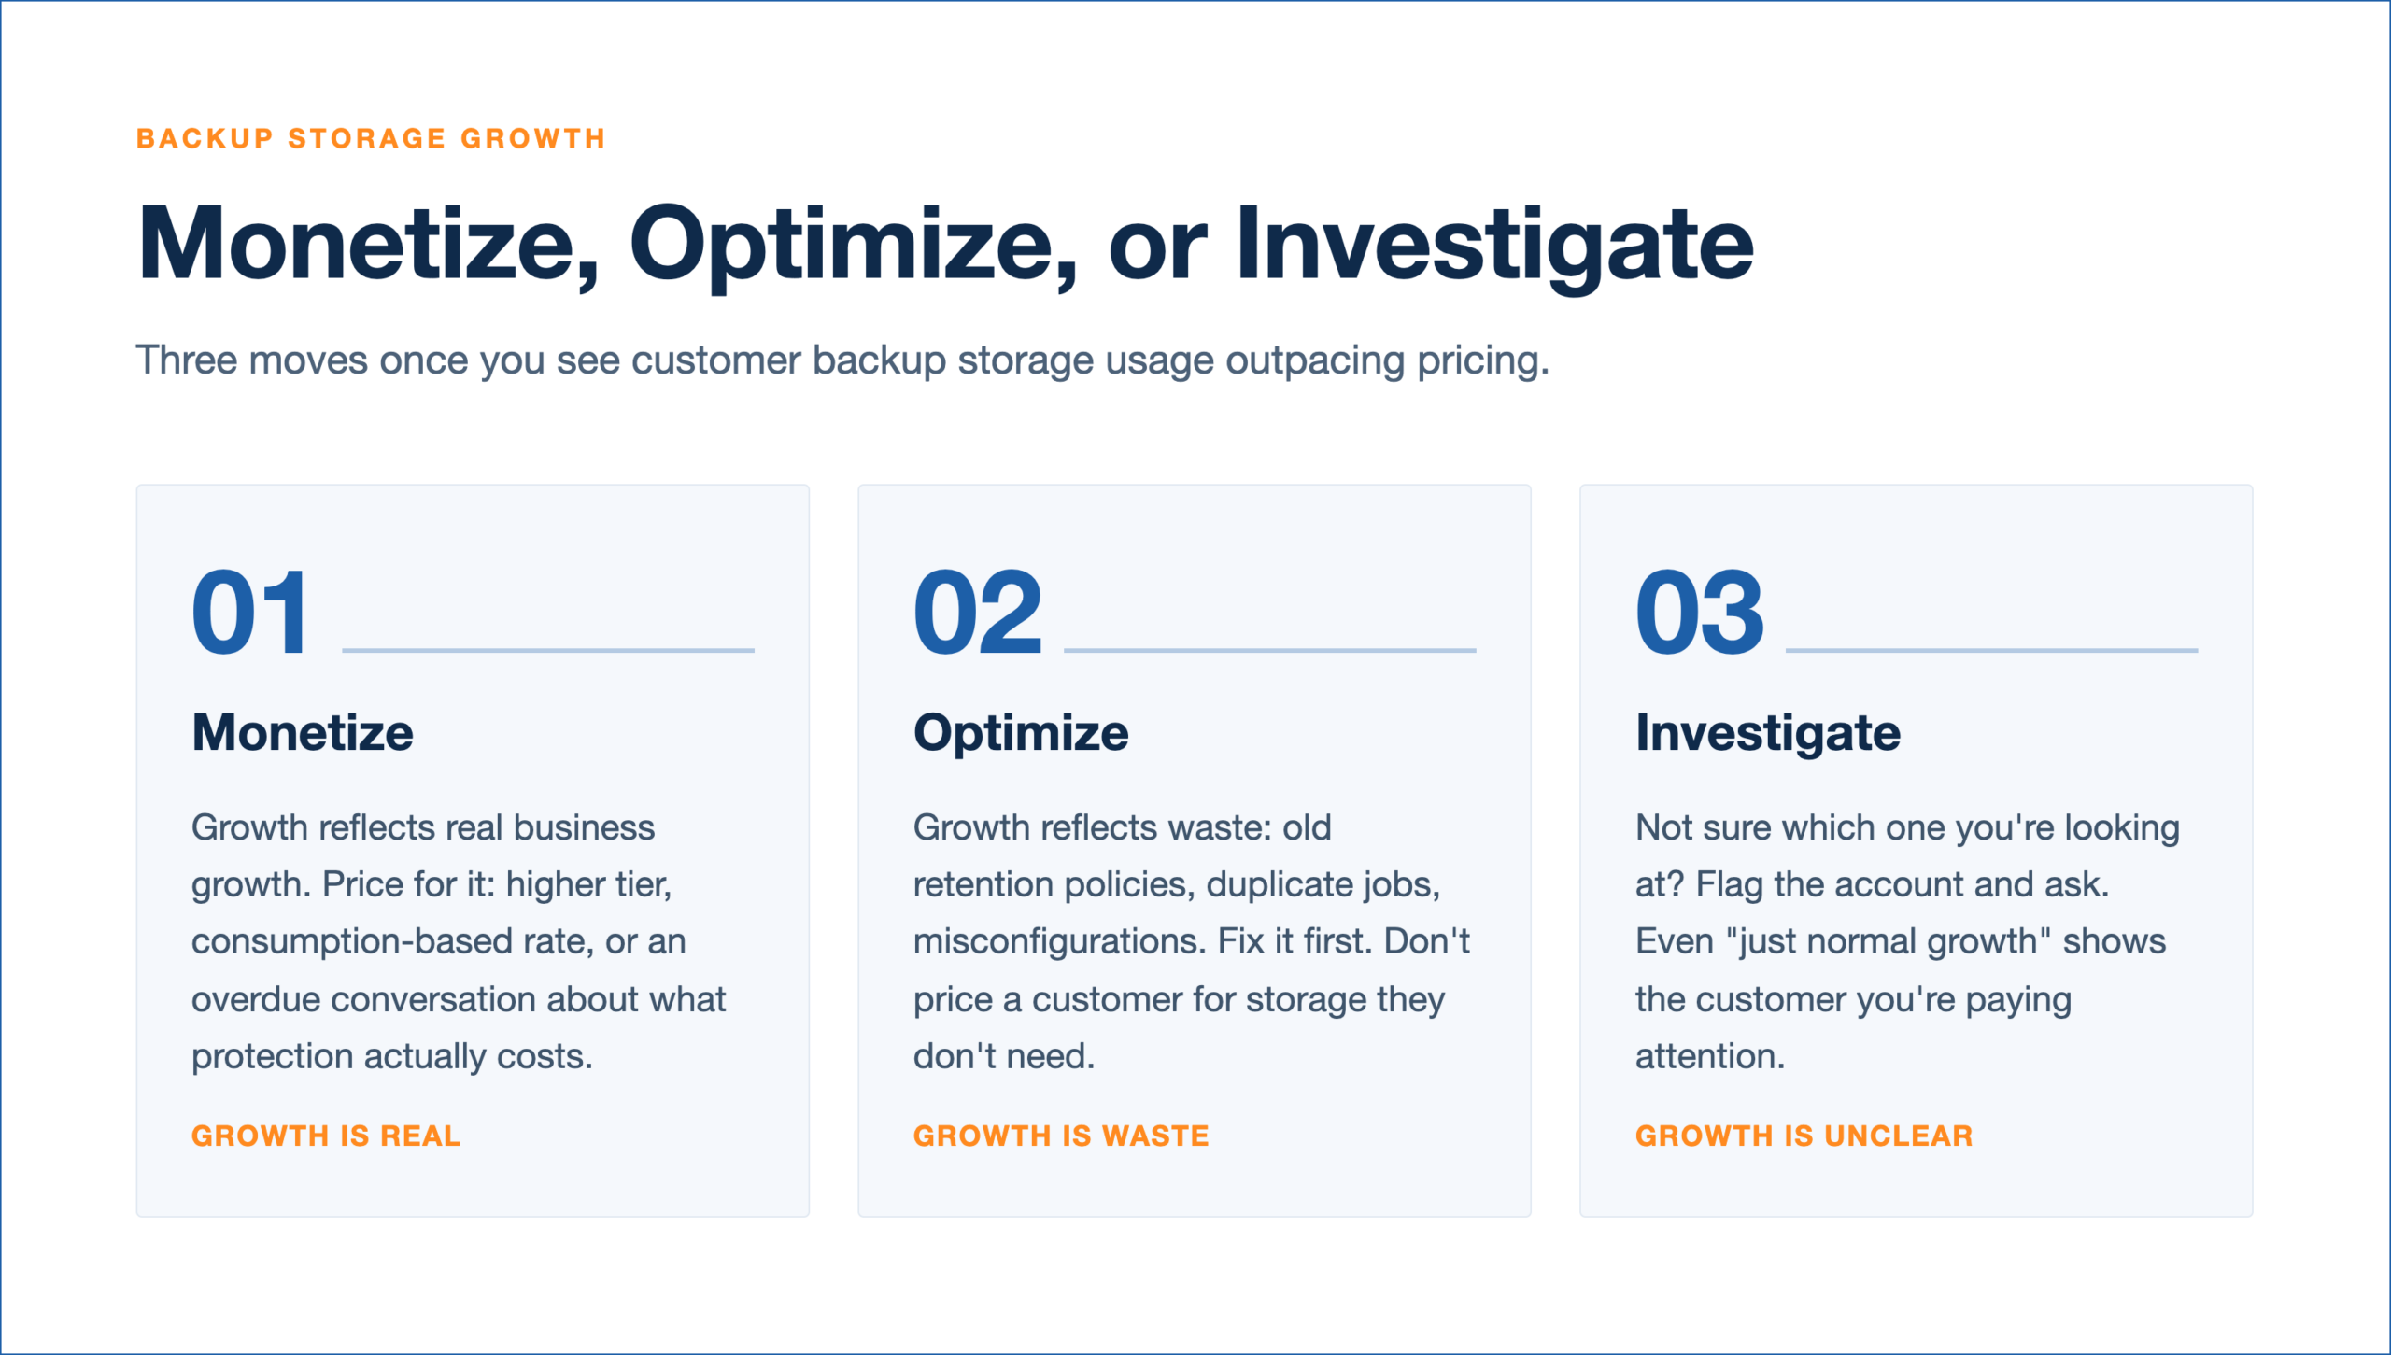Viewport: 2391px width, 1355px height.
Task: Click the divider line beside number 03
Action: click(1992, 650)
